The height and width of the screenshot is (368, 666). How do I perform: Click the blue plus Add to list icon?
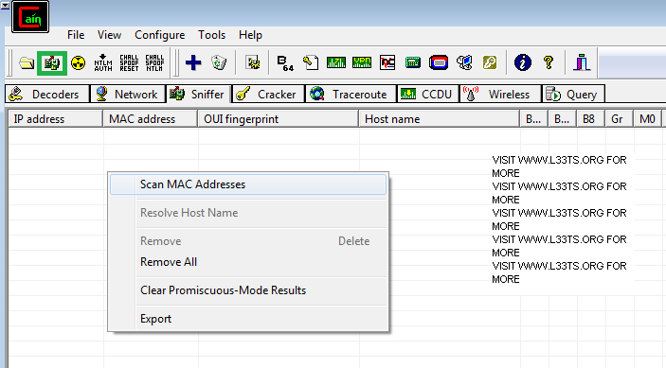(x=193, y=62)
